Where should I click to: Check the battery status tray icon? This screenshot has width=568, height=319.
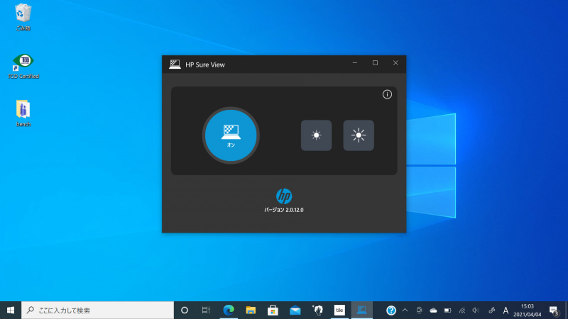tap(448, 310)
